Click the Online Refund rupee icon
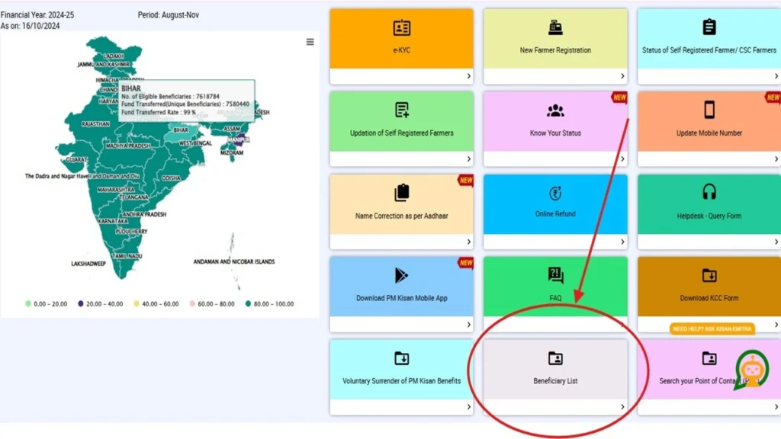Image resolution: width=781 pixels, height=439 pixels. click(x=555, y=193)
